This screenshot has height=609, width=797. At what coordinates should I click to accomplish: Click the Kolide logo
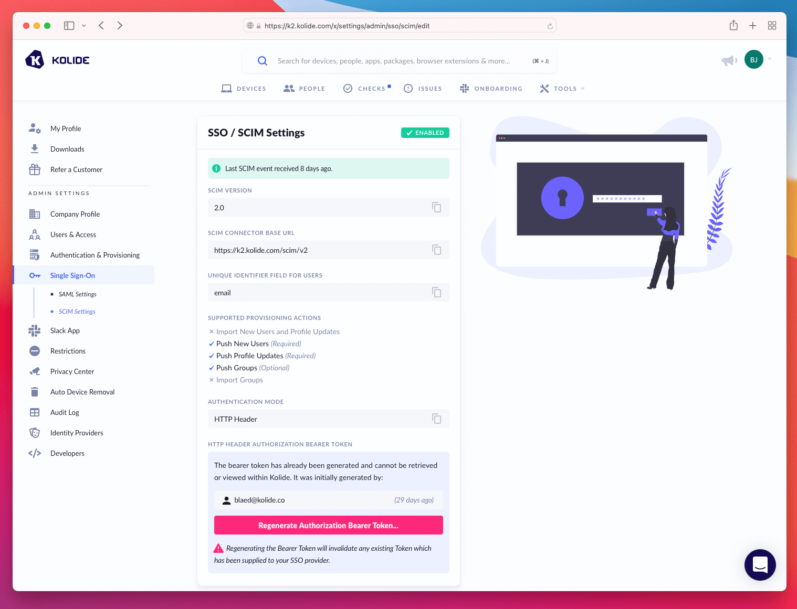[x=57, y=59]
